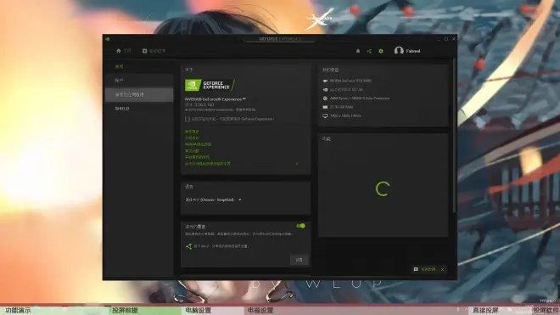The height and width of the screenshot is (315, 560).
Task: Jump to the 电视设置 chapter marker
Action: 260,311
